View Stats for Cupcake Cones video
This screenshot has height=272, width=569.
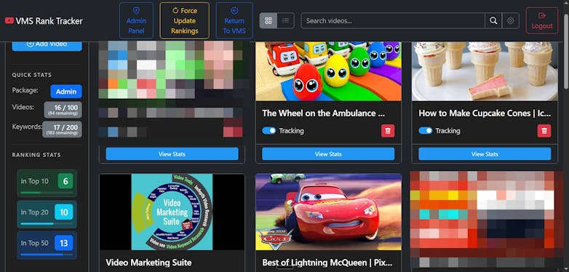click(485, 153)
